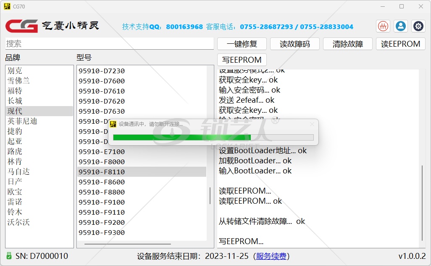Click log line 发送 2efeaf... ok
Screen dimensions: 431x266
[x=247, y=100]
